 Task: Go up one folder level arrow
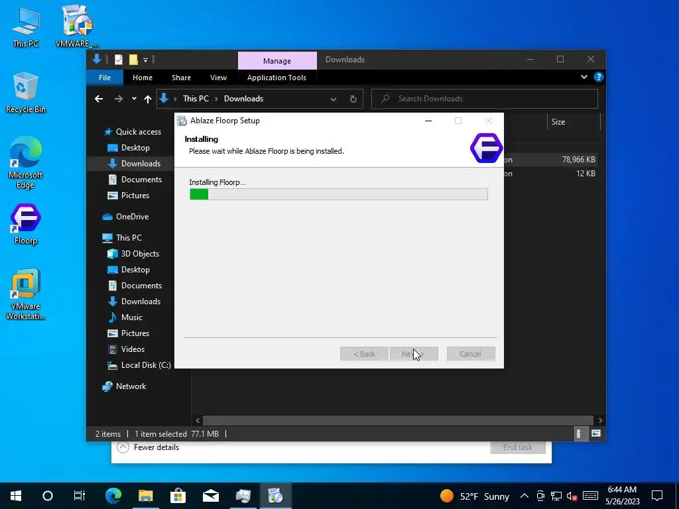pyautogui.click(x=148, y=99)
